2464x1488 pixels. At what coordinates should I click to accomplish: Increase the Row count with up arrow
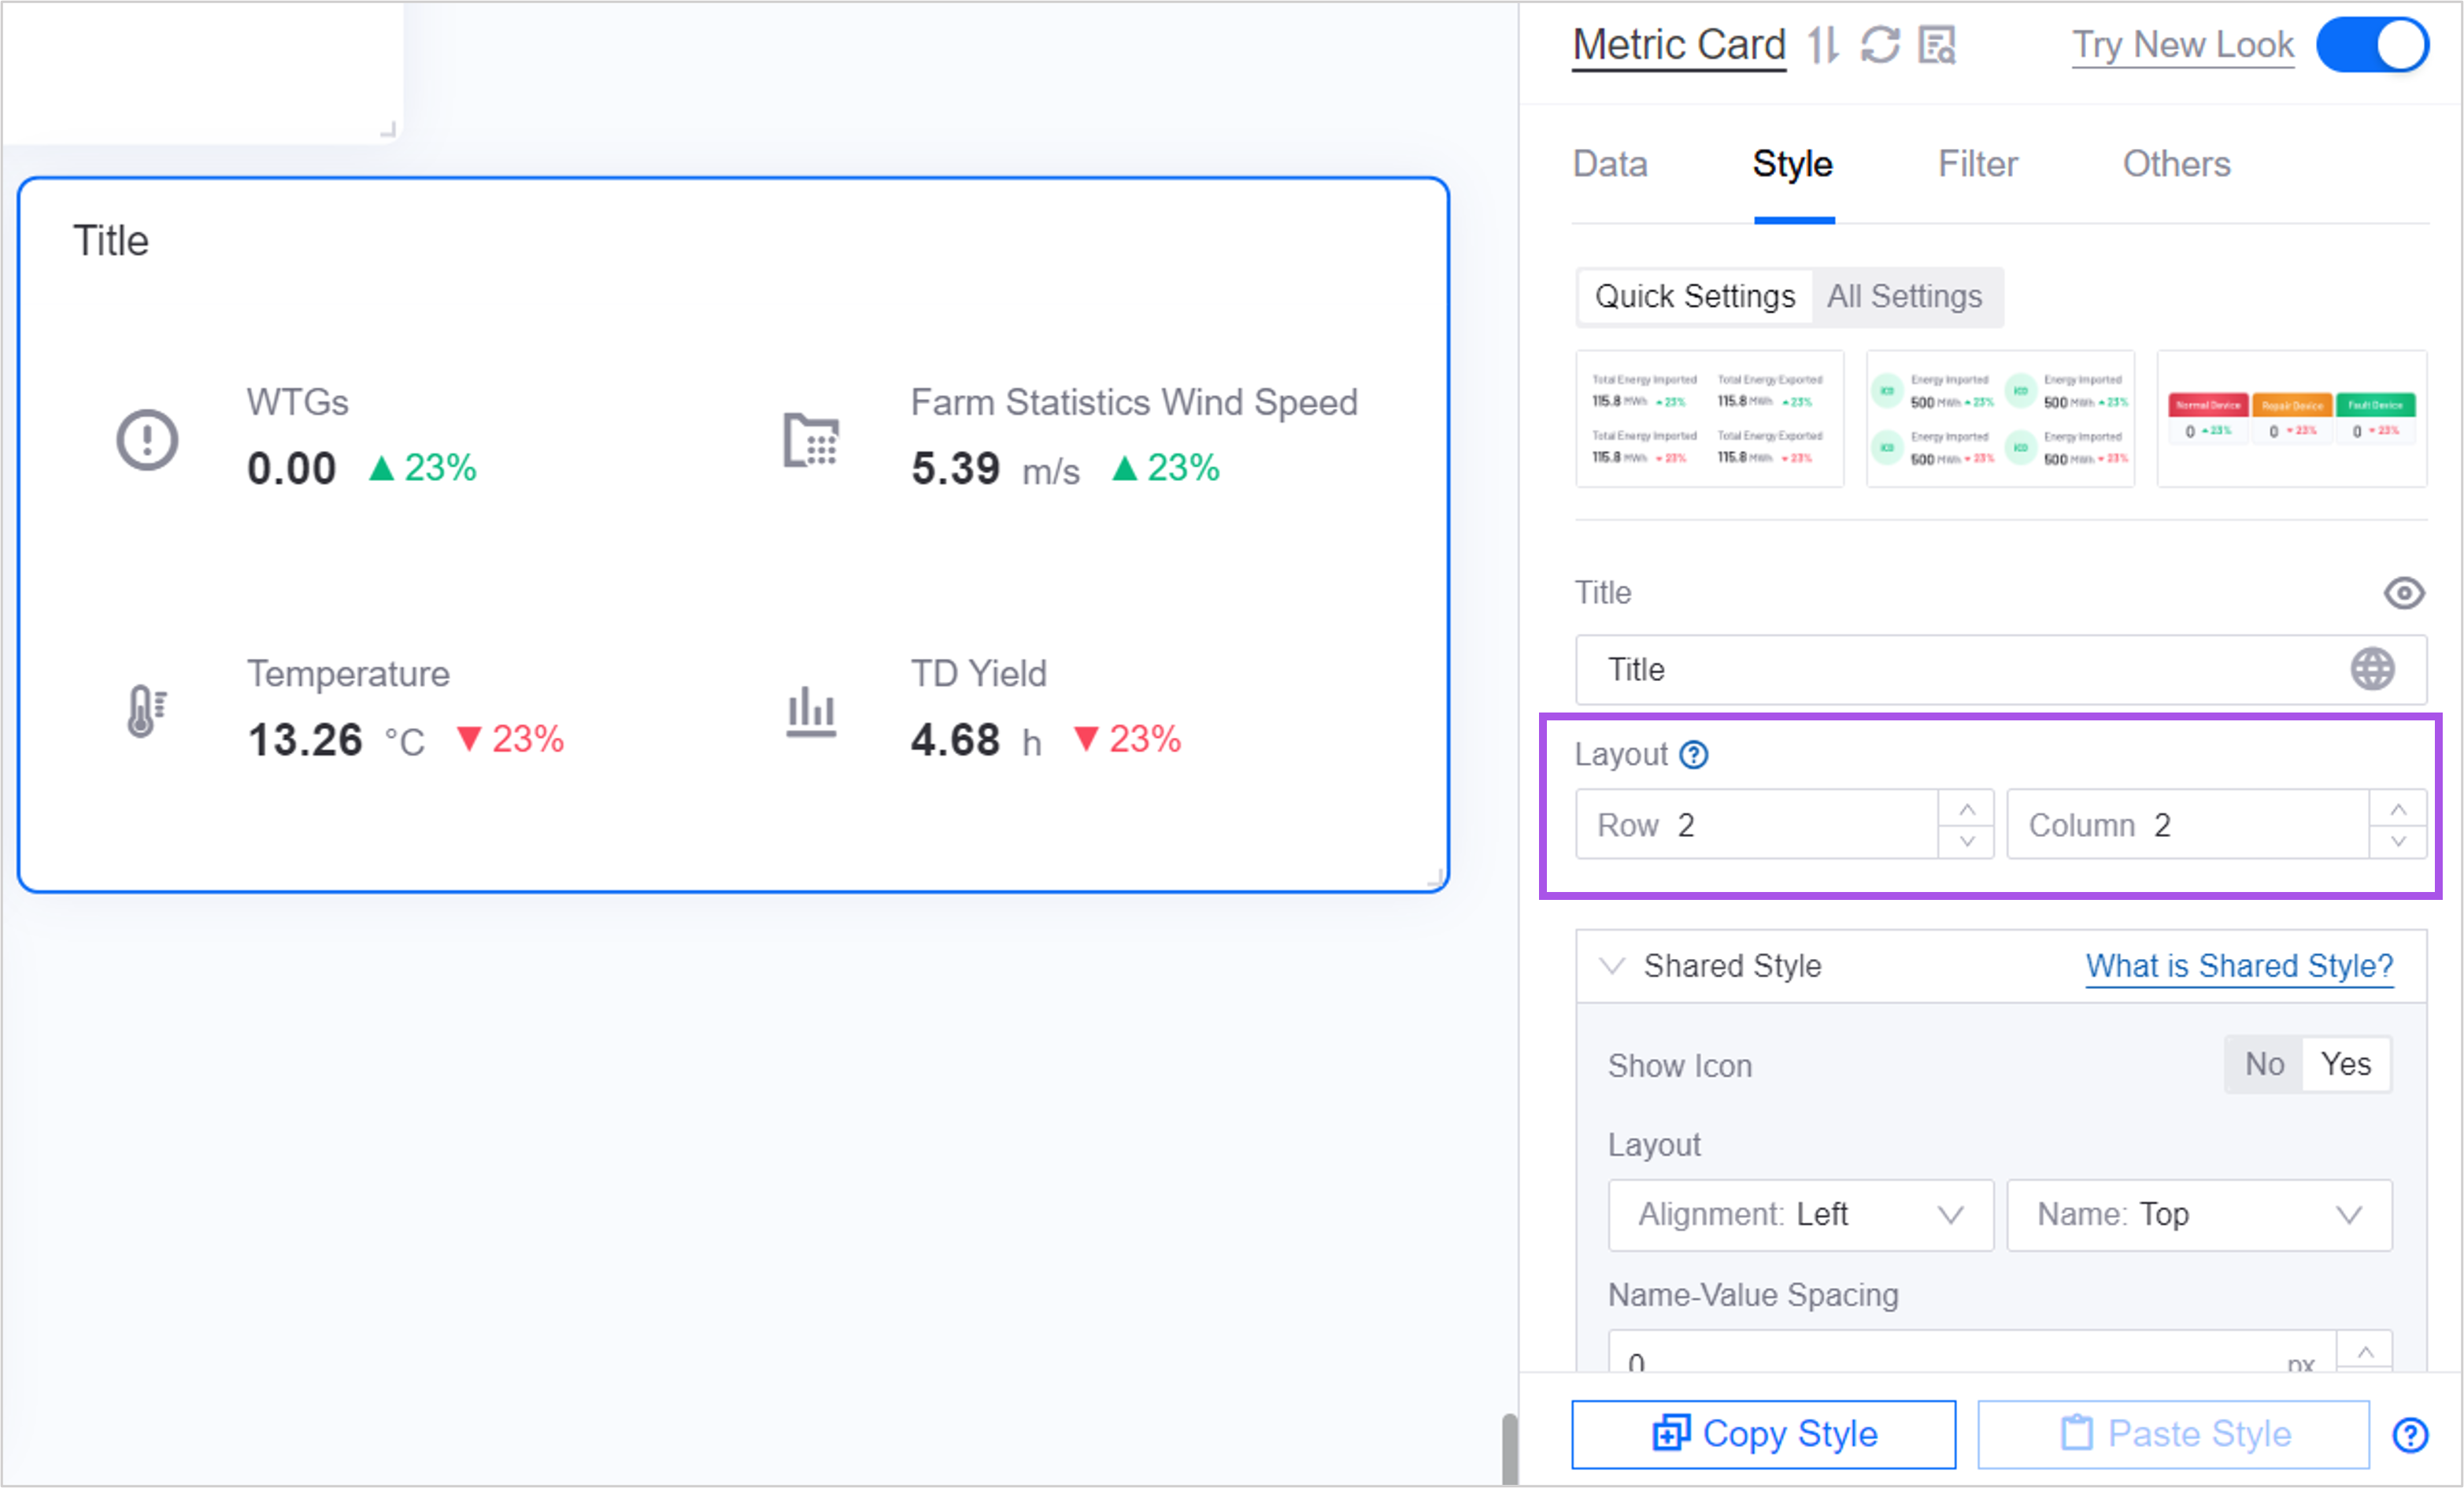(x=1966, y=808)
